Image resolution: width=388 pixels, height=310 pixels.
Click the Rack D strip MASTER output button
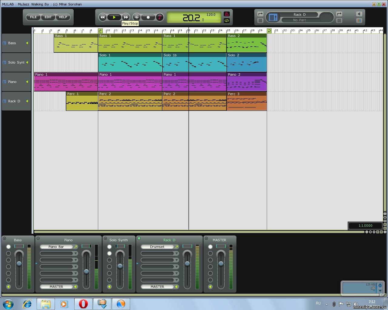coord(157,287)
